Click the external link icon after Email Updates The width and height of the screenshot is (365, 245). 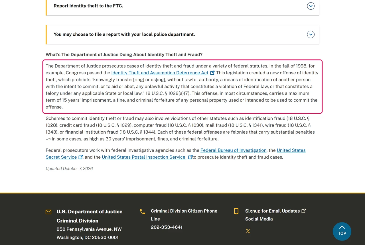304,211
